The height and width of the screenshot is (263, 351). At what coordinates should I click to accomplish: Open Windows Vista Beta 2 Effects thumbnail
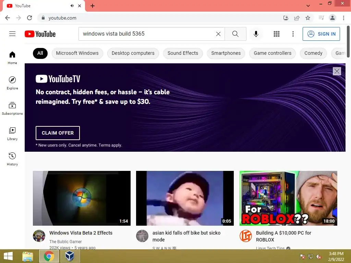point(82,198)
